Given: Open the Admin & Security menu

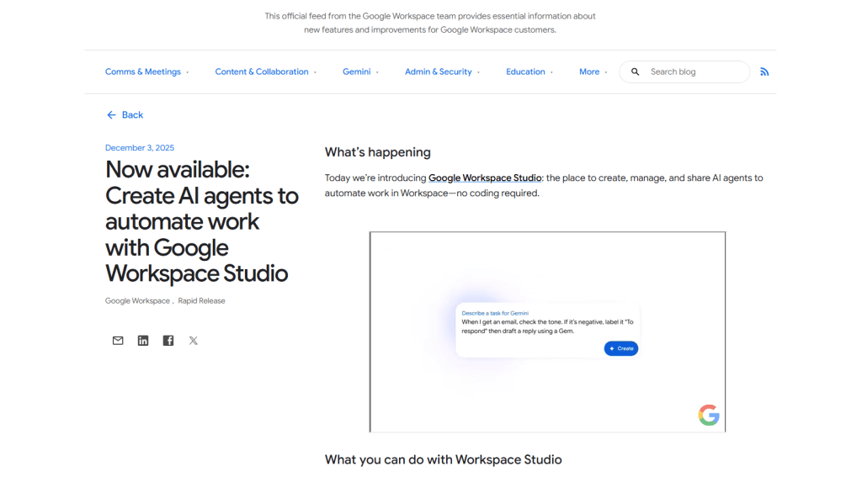Looking at the screenshot, I should click(442, 72).
